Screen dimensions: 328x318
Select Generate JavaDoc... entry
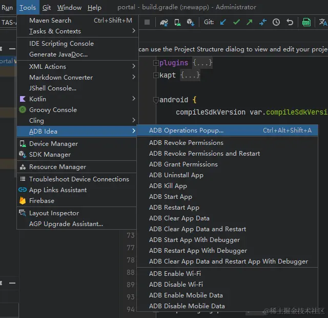click(x=76, y=54)
